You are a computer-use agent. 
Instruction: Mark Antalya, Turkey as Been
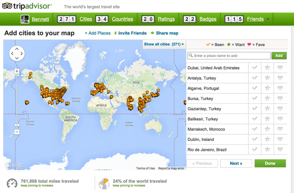coord(255,78)
